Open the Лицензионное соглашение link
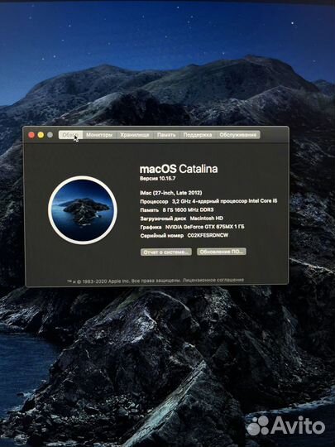 pyautogui.click(x=213, y=280)
